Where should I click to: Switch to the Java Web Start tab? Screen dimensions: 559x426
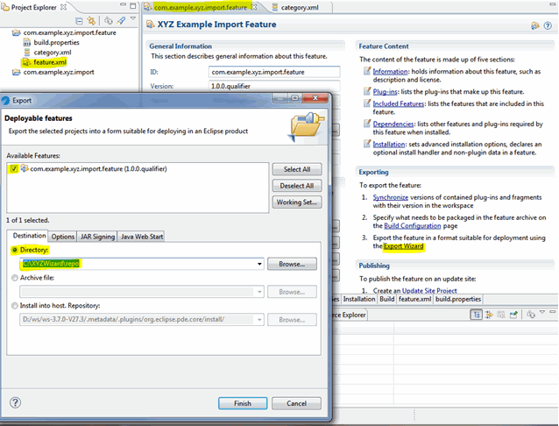pyautogui.click(x=142, y=237)
